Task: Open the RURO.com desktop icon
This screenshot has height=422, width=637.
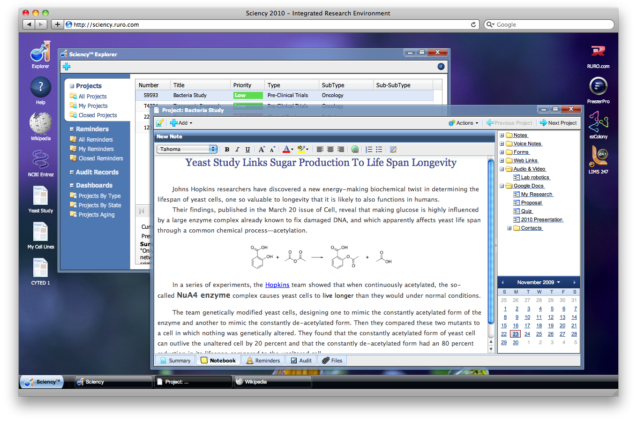Action: pos(598,56)
